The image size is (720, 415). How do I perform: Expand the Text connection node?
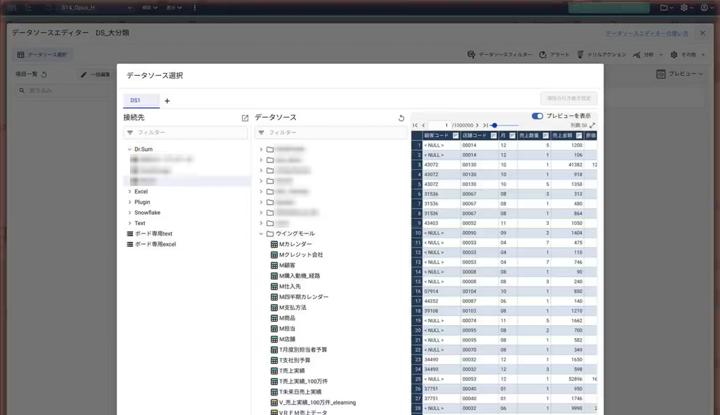pos(129,224)
